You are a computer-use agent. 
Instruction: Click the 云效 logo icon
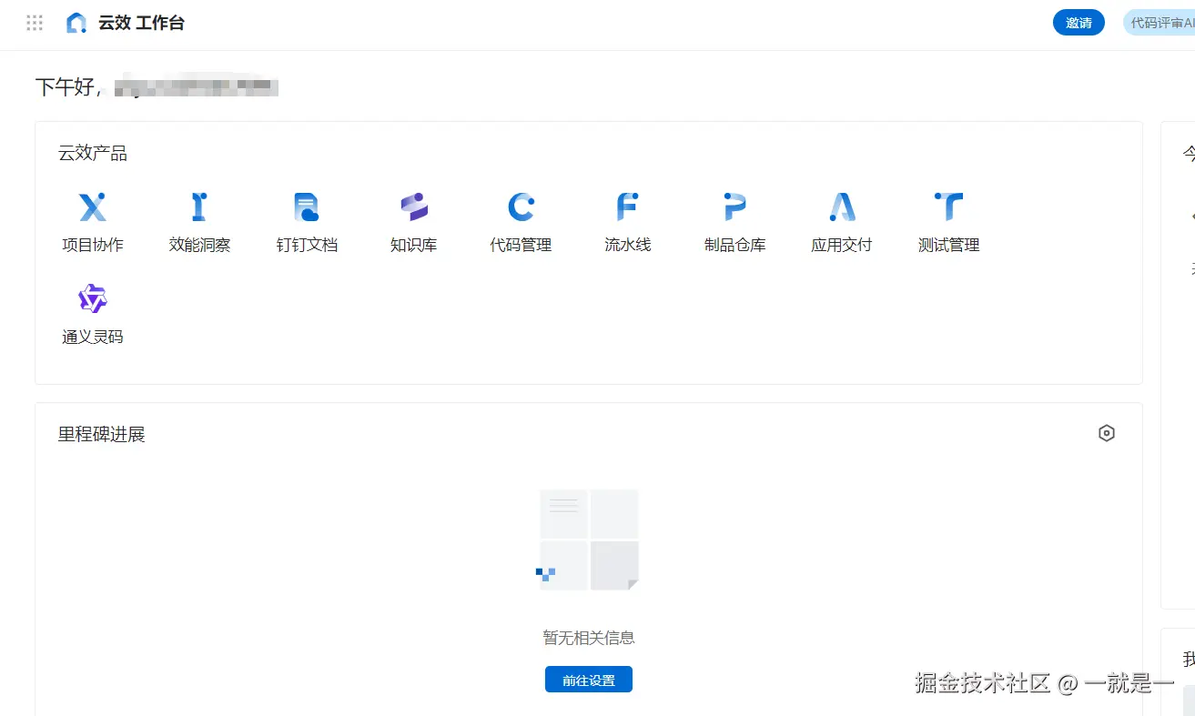pos(77,24)
